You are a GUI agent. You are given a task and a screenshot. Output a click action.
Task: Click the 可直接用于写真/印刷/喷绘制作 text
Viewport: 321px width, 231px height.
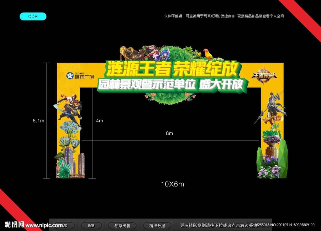[x=210, y=16]
